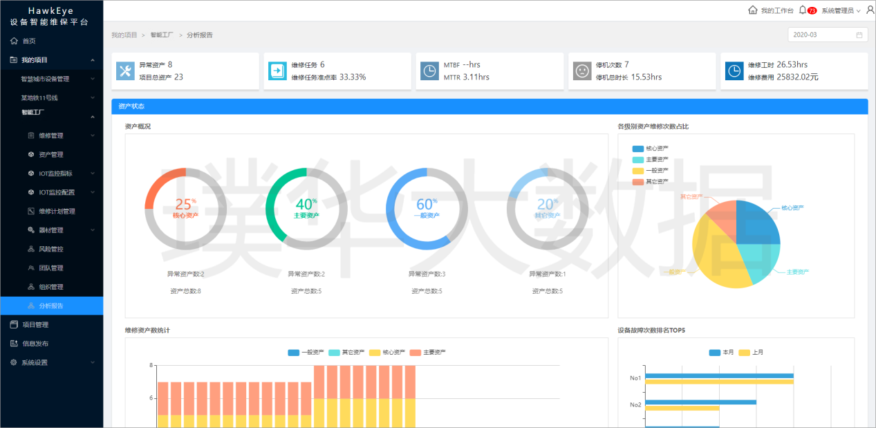
Task: Select 风险管控 menu item
Action: point(51,249)
